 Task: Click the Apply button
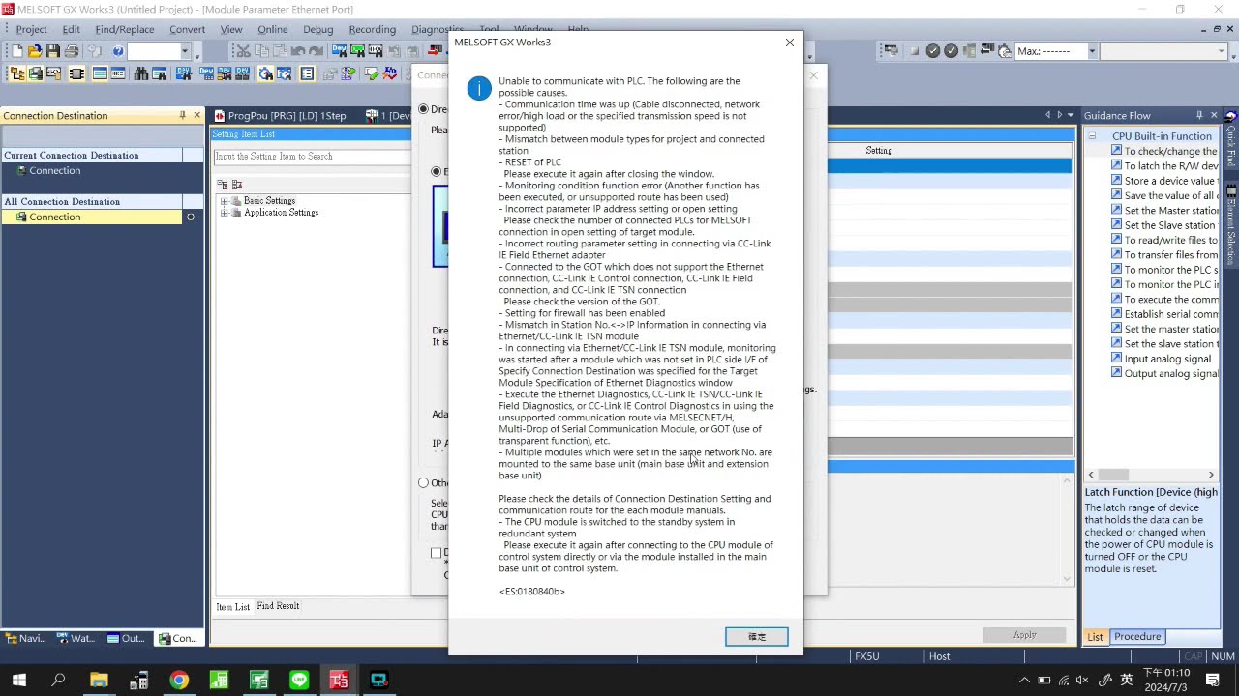(x=1024, y=635)
